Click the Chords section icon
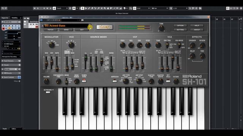This screenshot has height=136, width=243. tap(19, 65)
